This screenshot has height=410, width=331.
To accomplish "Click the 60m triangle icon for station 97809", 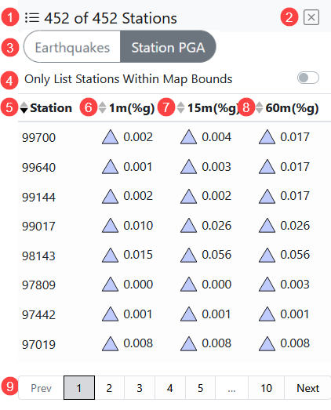I will pos(267,285).
